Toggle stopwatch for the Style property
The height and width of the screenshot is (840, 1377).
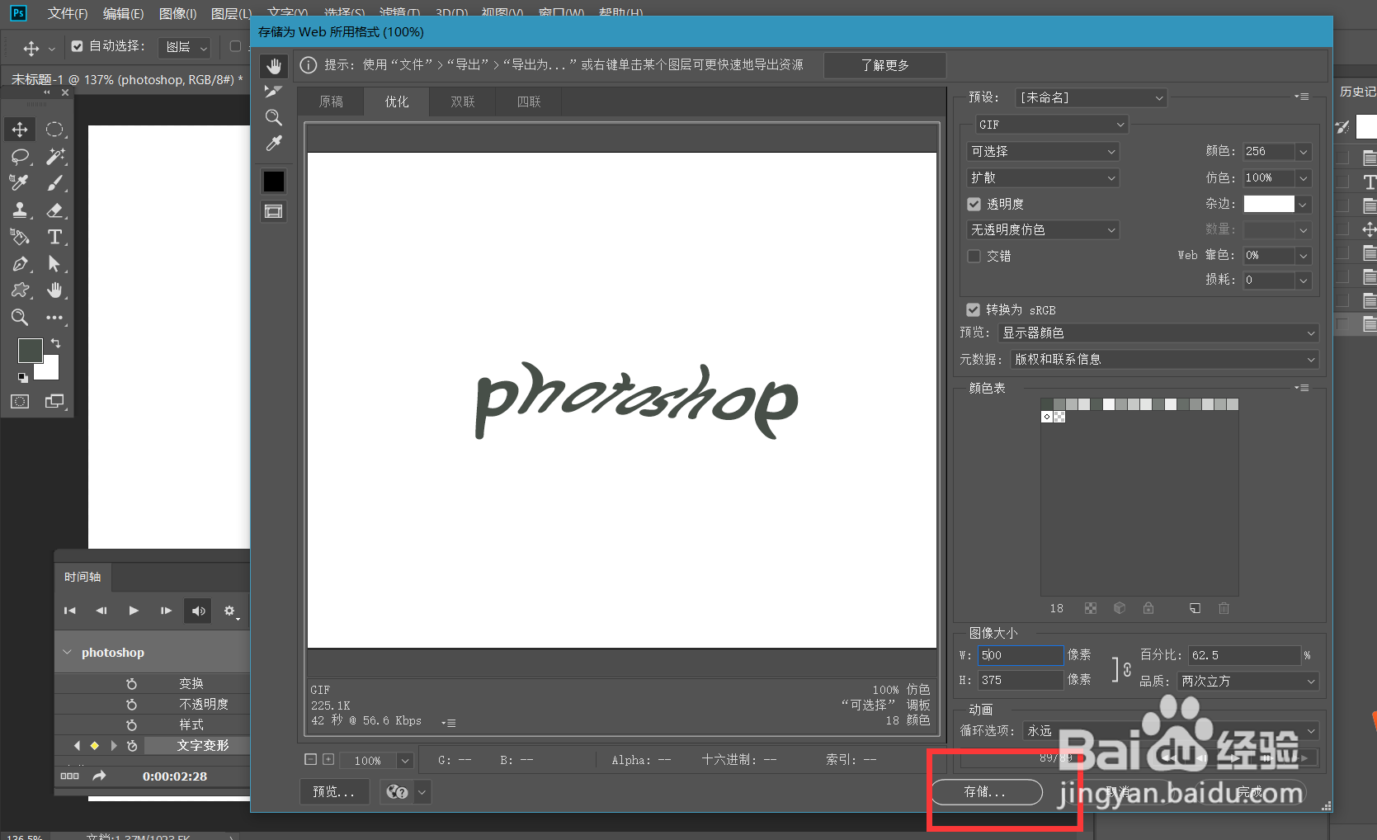[131, 724]
